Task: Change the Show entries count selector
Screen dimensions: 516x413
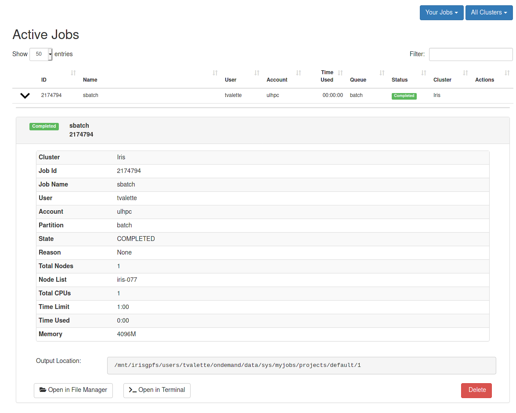Action: (41, 54)
